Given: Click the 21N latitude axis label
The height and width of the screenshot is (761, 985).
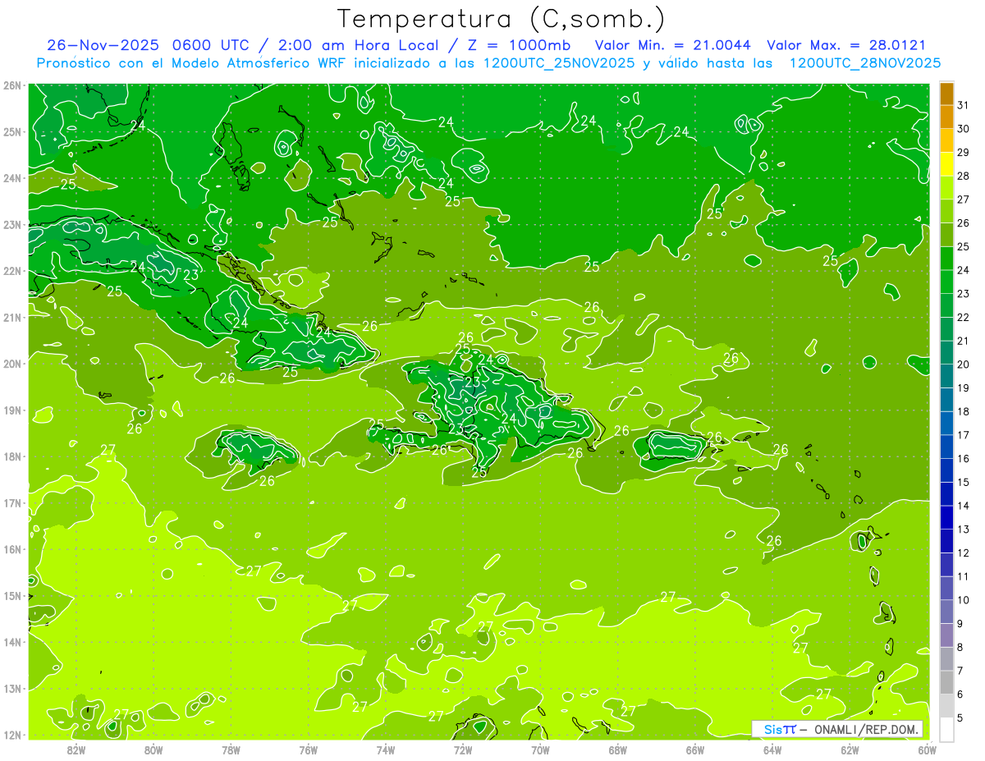Looking at the screenshot, I should 13,317.
